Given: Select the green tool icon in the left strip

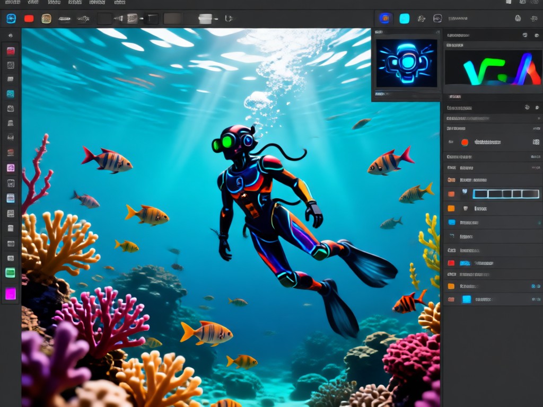Looking at the screenshot, I should coord(11,273).
